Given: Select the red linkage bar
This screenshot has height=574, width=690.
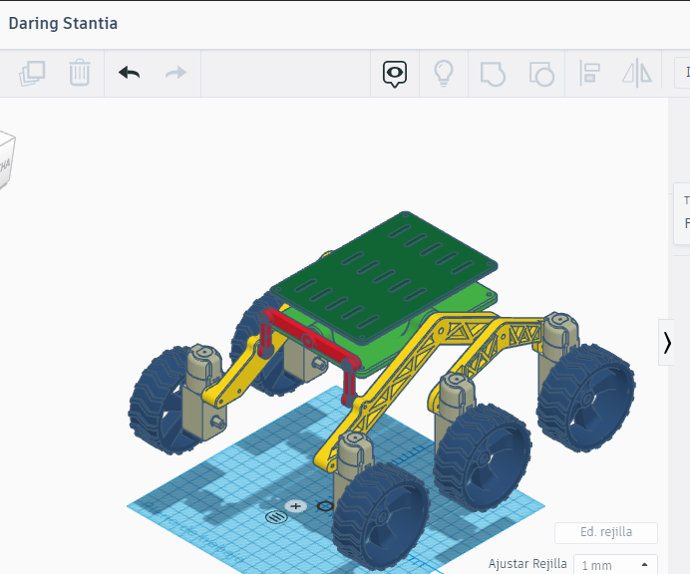Looking at the screenshot, I should [x=309, y=342].
